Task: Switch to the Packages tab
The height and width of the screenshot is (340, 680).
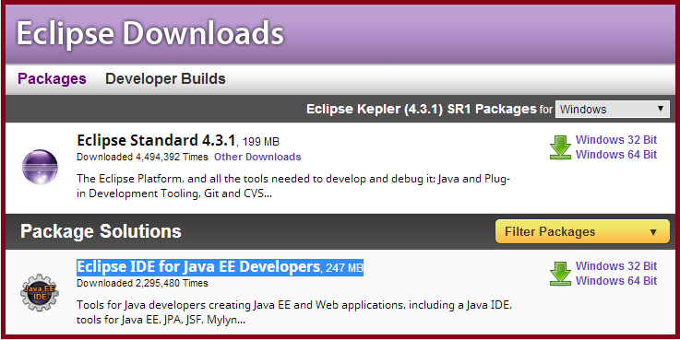Action: (52, 79)
